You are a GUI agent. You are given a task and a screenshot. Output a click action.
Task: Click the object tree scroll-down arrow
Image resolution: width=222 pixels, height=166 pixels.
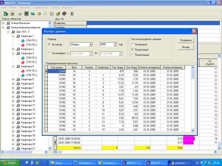coord(50,148)
